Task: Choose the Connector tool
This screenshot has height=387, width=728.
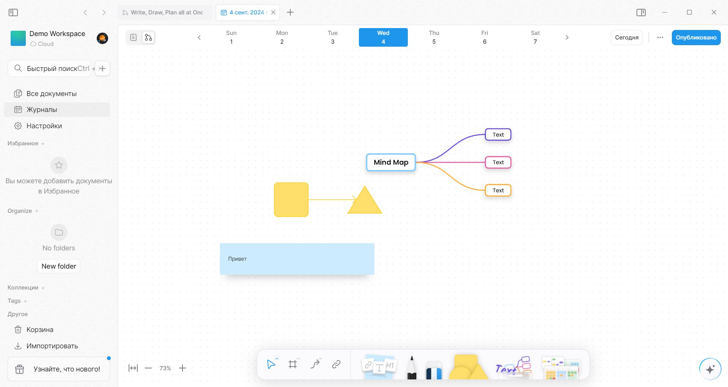Action: click(315, 365)
